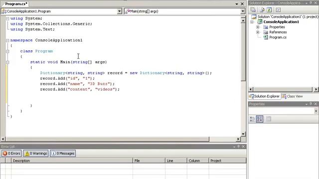Click the code editor scroll down arrow
The height and width of the screenshot is (179, 319).
click(x=243, y=134)
